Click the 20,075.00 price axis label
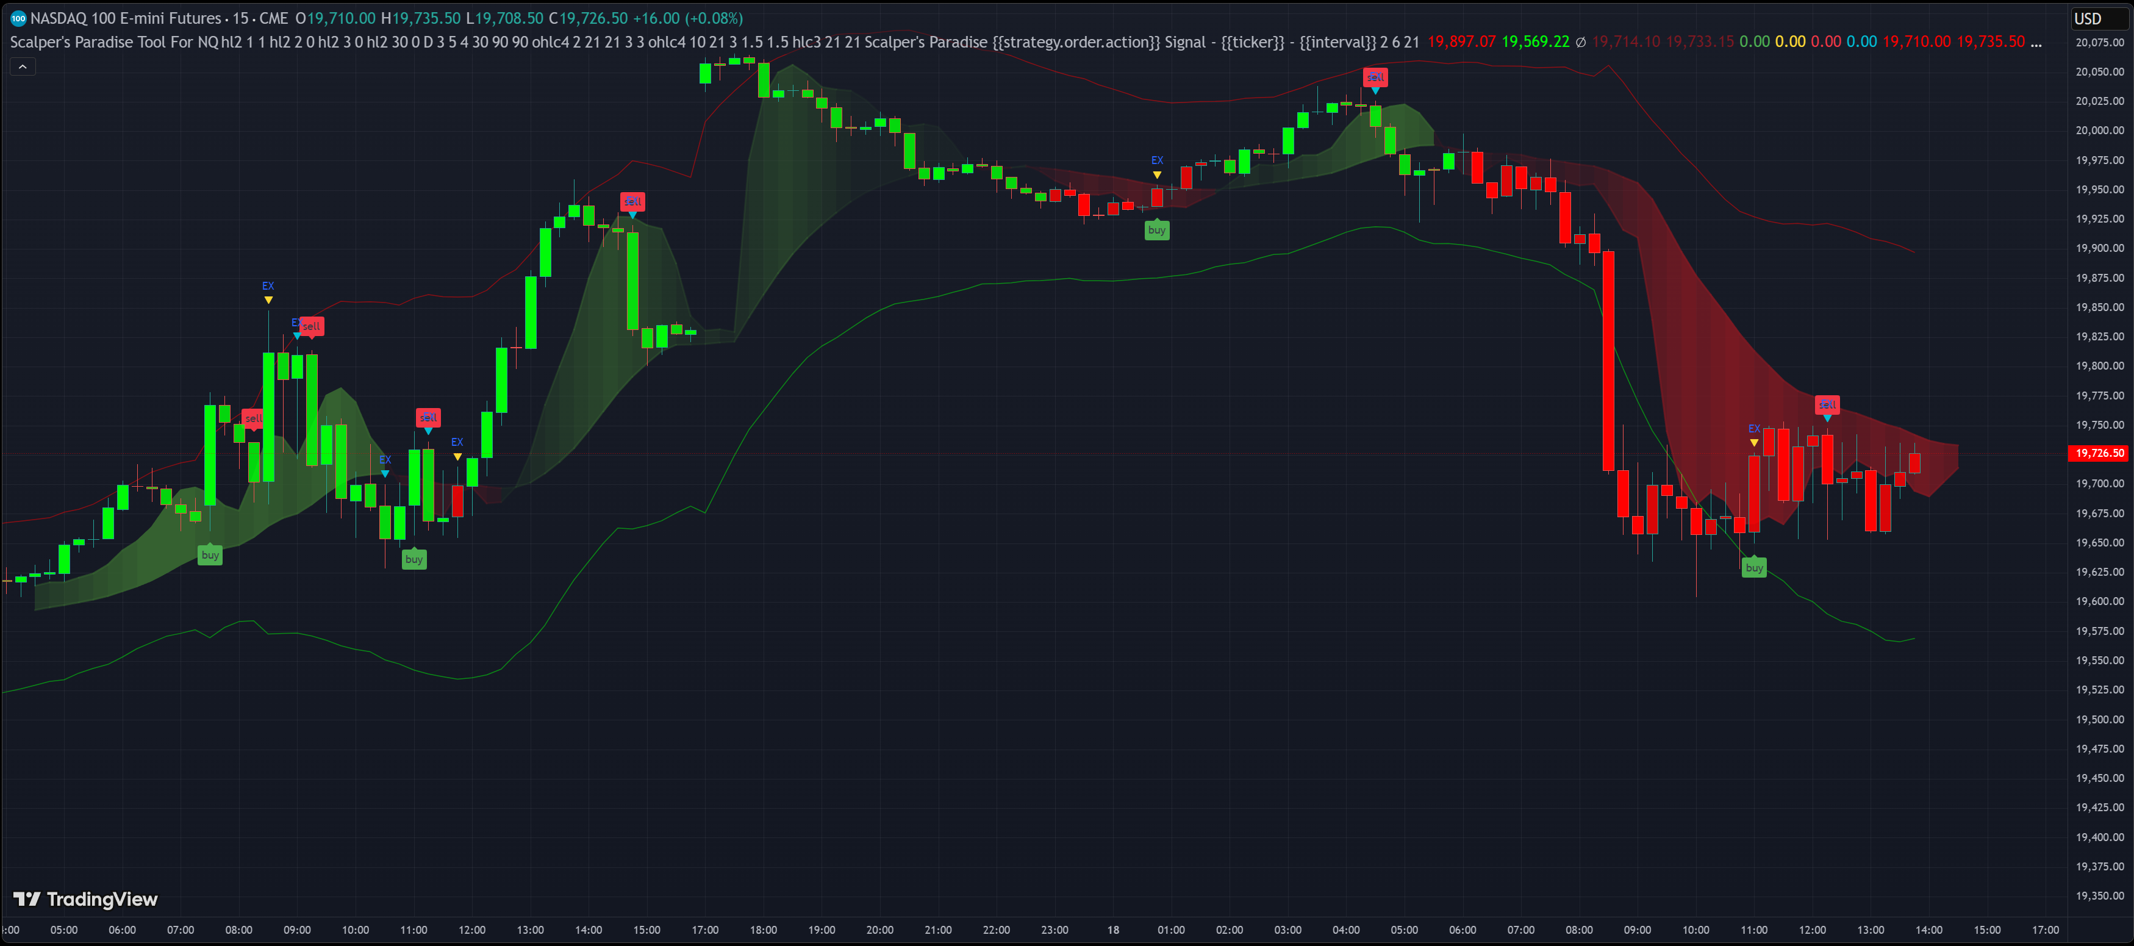Image resolution: width=2134 pixels, height=946 pixels. 2099,42
